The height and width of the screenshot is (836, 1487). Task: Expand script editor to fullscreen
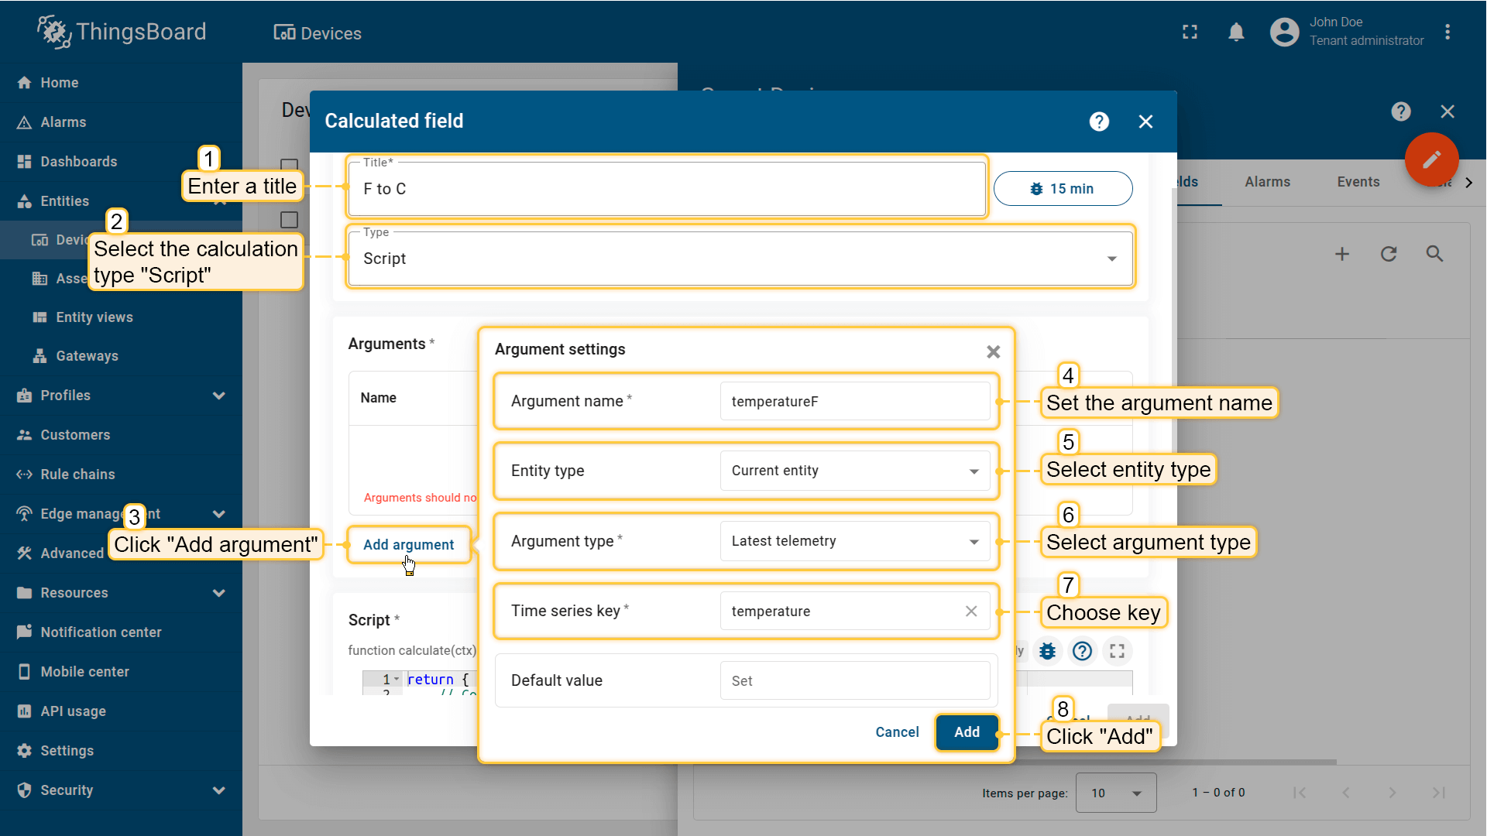click(1117, 651)
